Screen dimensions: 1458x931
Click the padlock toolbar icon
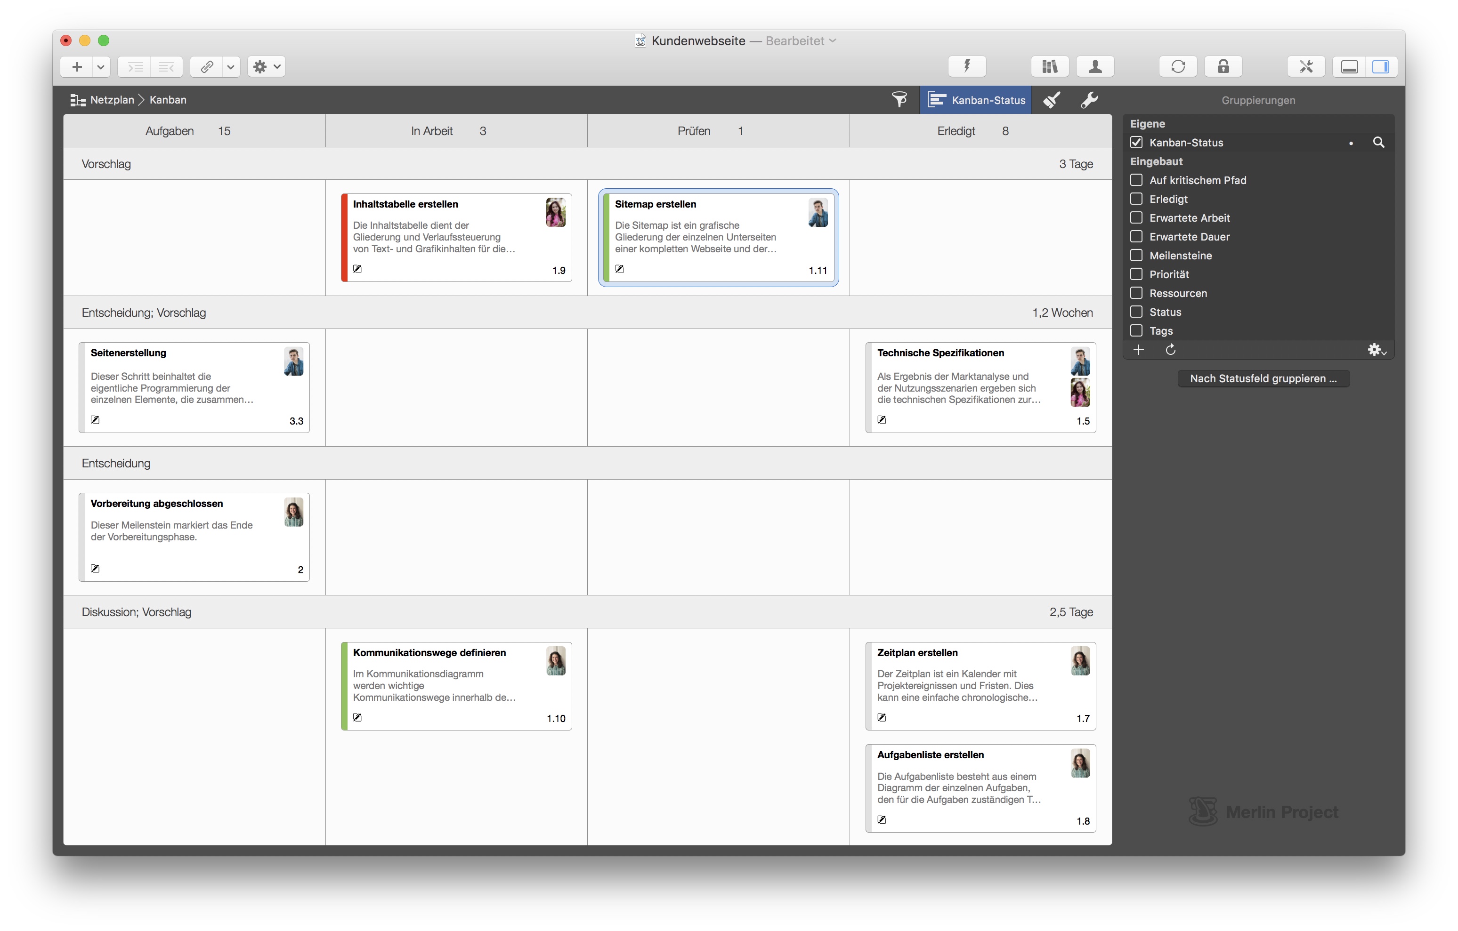tap(1223, 66)
